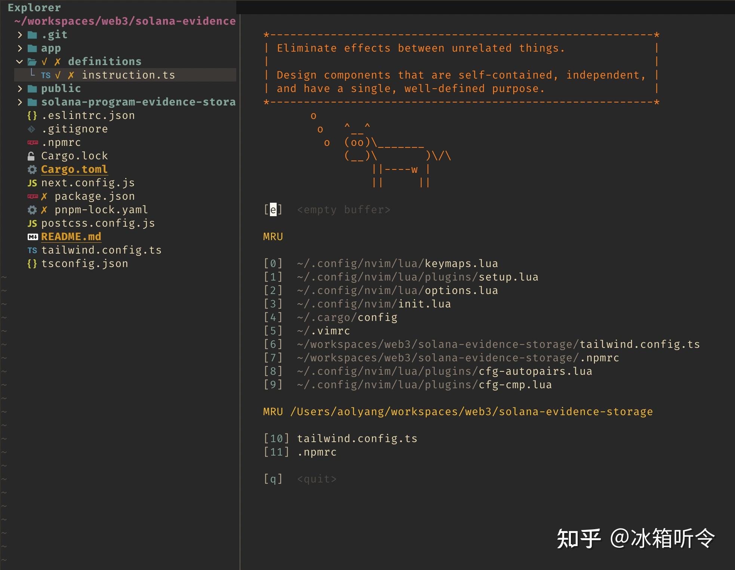Click the gear icon next to Cargo.toml
The image size is (735, 570).
click(x=33, y=169)
